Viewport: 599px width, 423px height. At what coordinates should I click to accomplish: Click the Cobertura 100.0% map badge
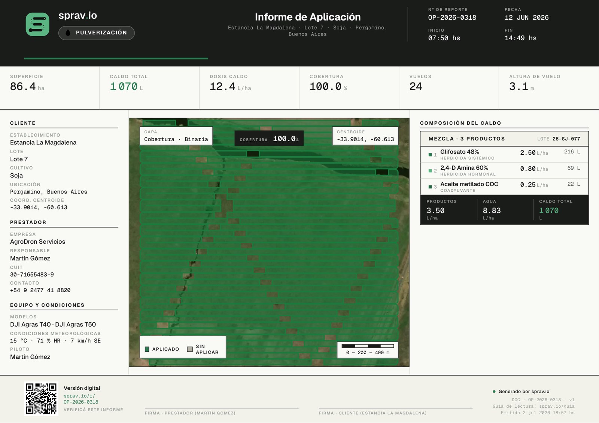[x=269, y=139]
